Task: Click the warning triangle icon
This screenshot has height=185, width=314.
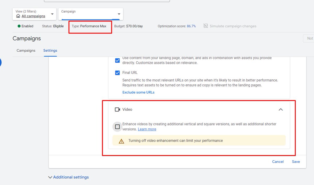Action: coord(121,141)
